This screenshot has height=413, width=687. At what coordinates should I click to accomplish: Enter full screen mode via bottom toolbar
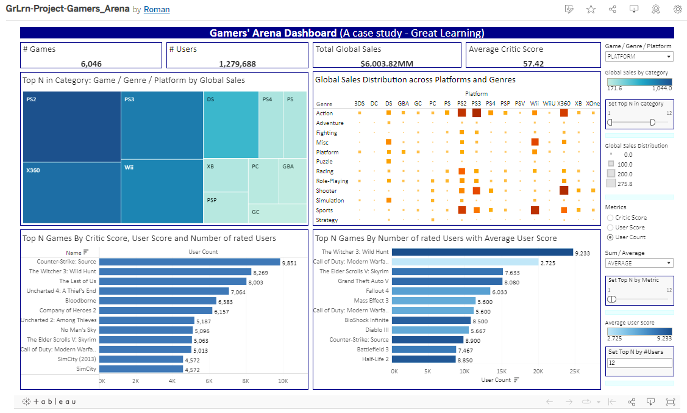click(x=671, y=401)
